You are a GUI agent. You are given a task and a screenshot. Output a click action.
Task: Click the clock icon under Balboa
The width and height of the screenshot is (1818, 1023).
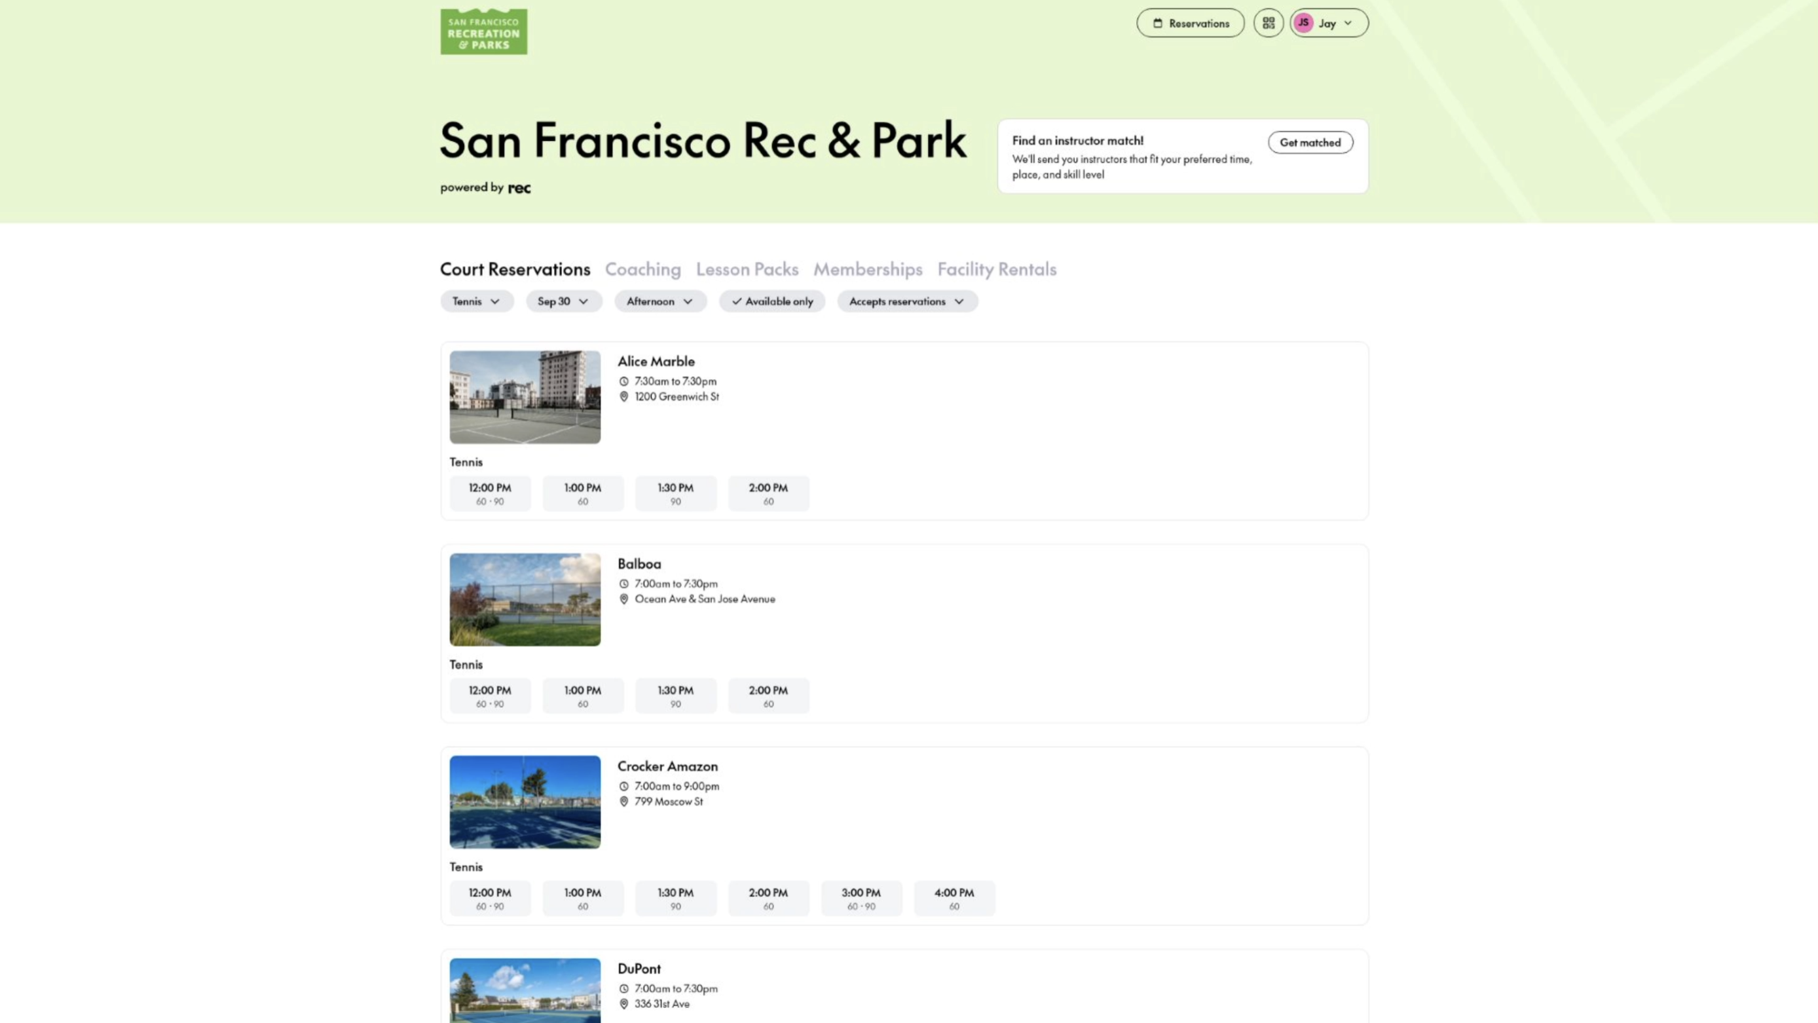point(624,584)
